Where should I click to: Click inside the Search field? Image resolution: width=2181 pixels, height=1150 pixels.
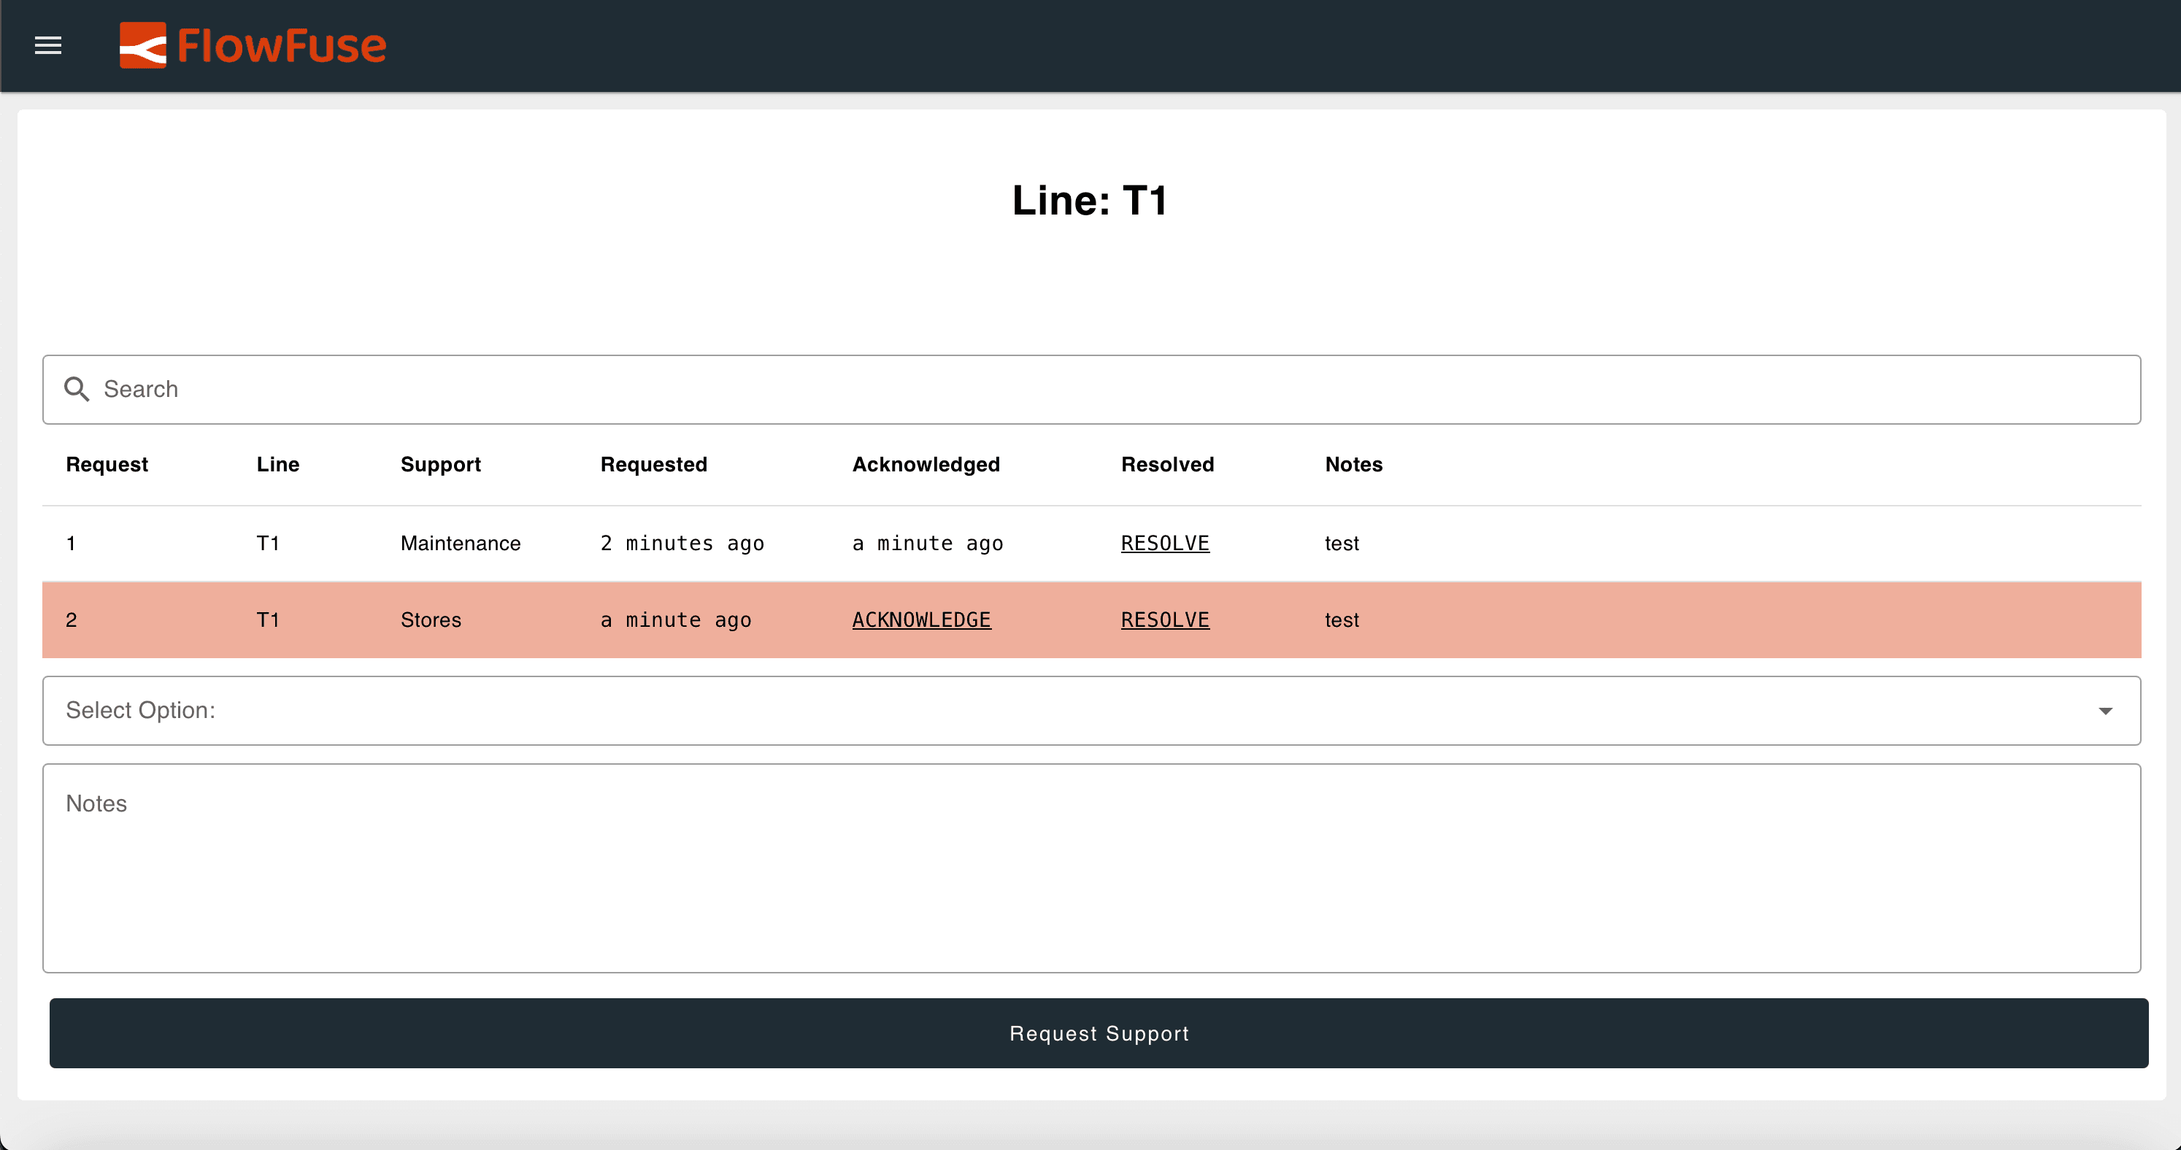click(x=677, y=389)
